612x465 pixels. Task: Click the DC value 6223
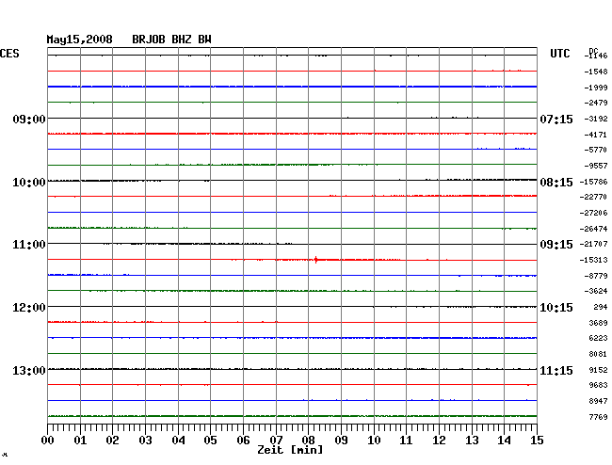click(598, 338)
